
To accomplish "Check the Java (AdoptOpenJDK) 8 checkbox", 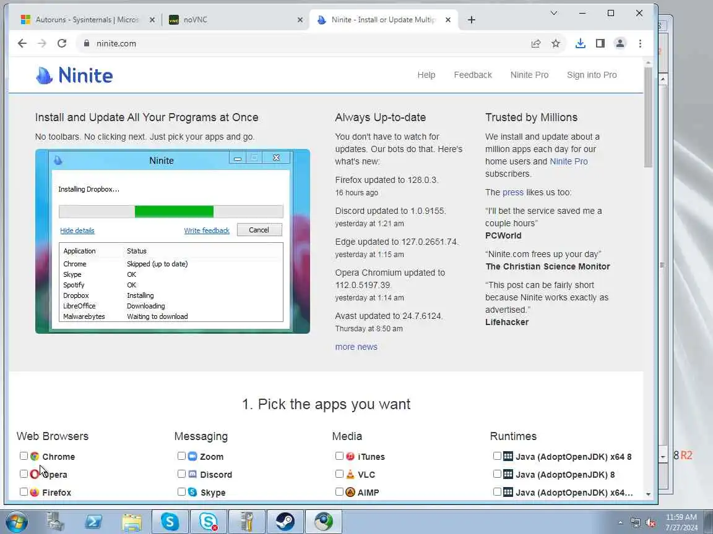I will click(x=497, y=473).
